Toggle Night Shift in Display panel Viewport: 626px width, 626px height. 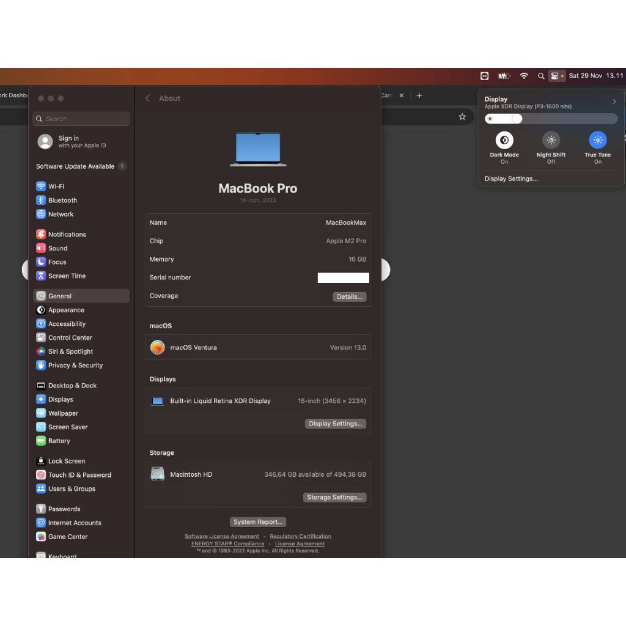pyautogui.click(x=551, y=140)
